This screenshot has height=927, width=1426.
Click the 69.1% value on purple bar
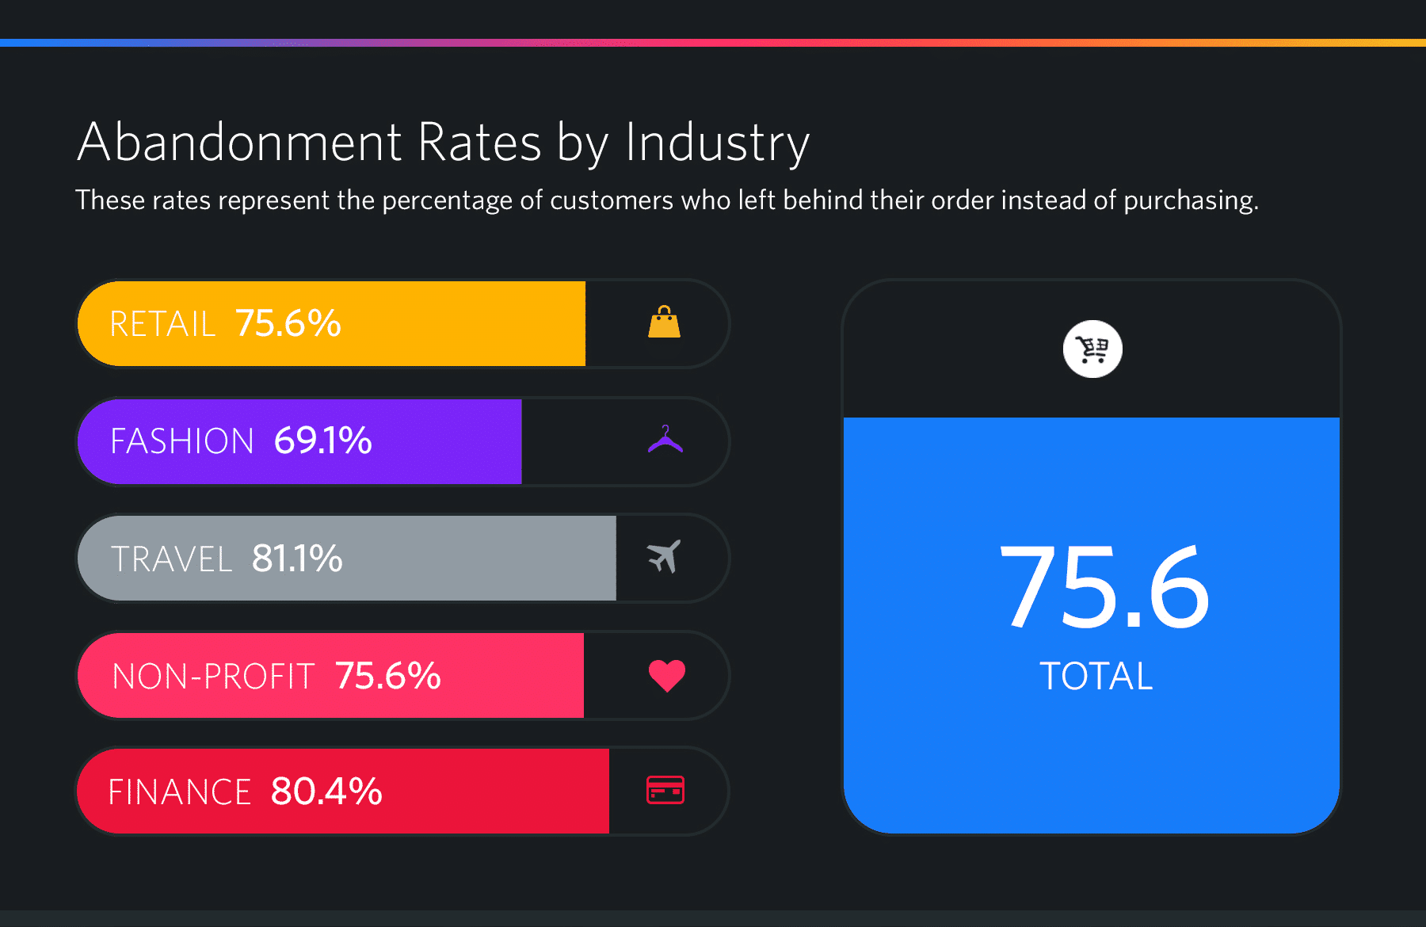pos(323,441)
